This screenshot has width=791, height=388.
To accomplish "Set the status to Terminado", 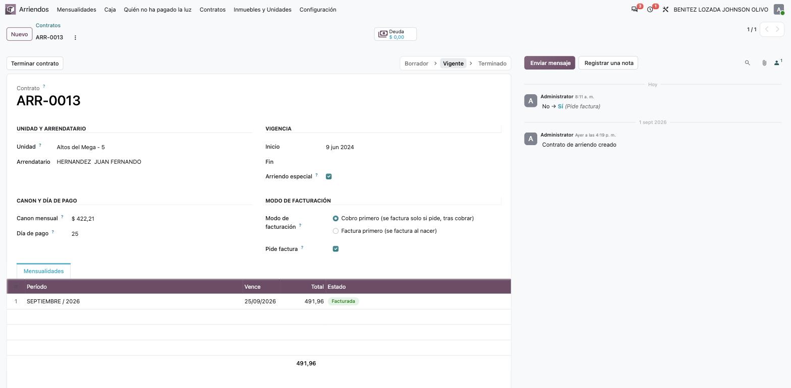I will coord(492,63).
